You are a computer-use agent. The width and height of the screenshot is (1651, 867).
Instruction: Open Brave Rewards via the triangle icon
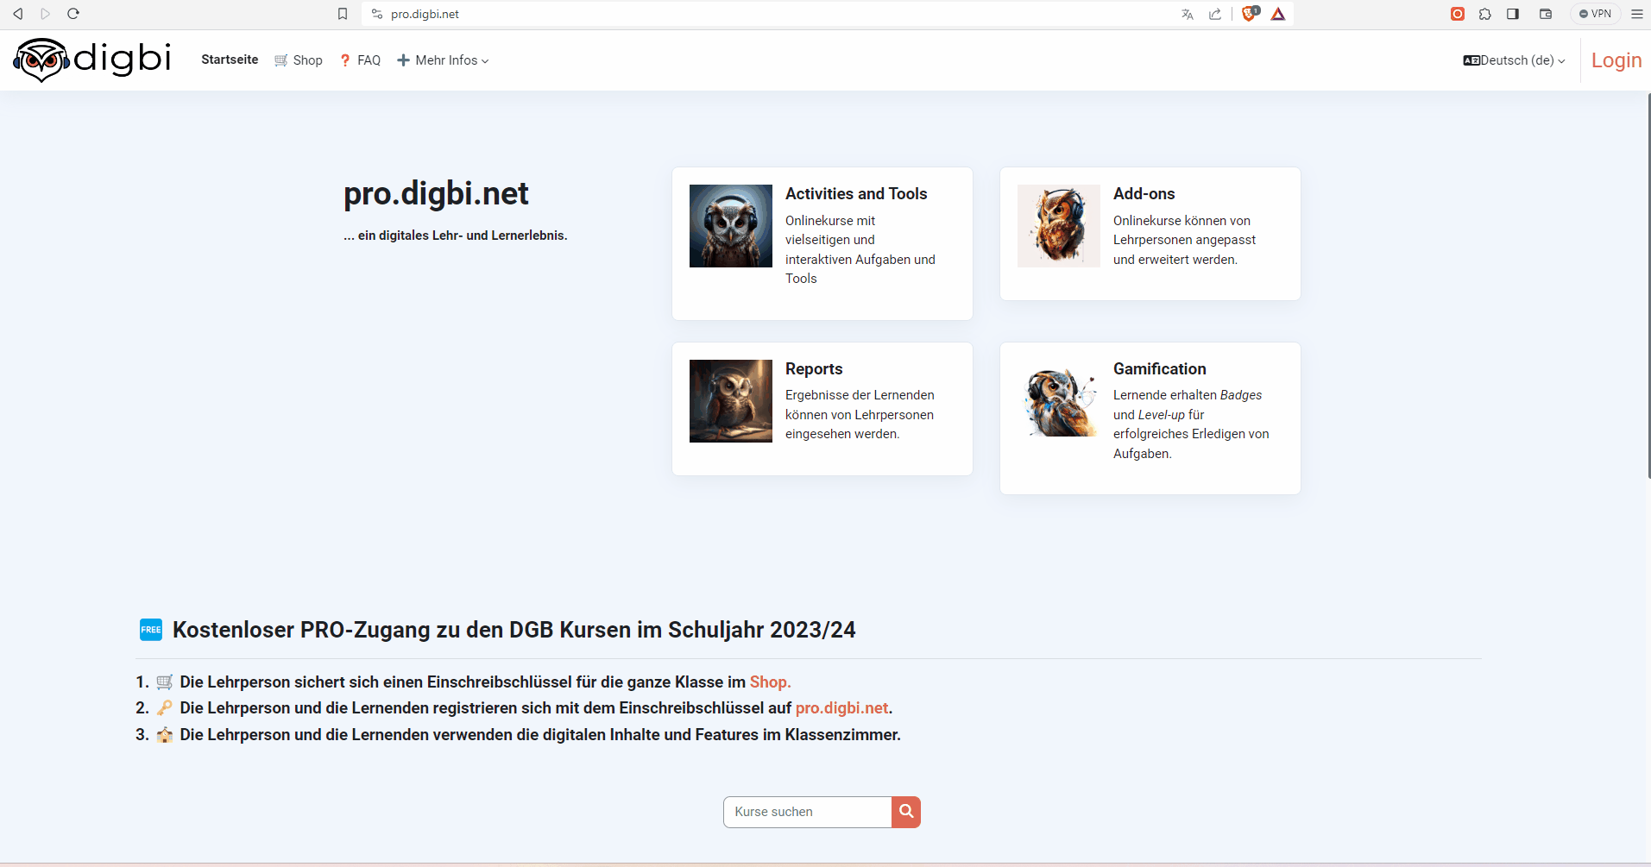tap(1278, 14)
